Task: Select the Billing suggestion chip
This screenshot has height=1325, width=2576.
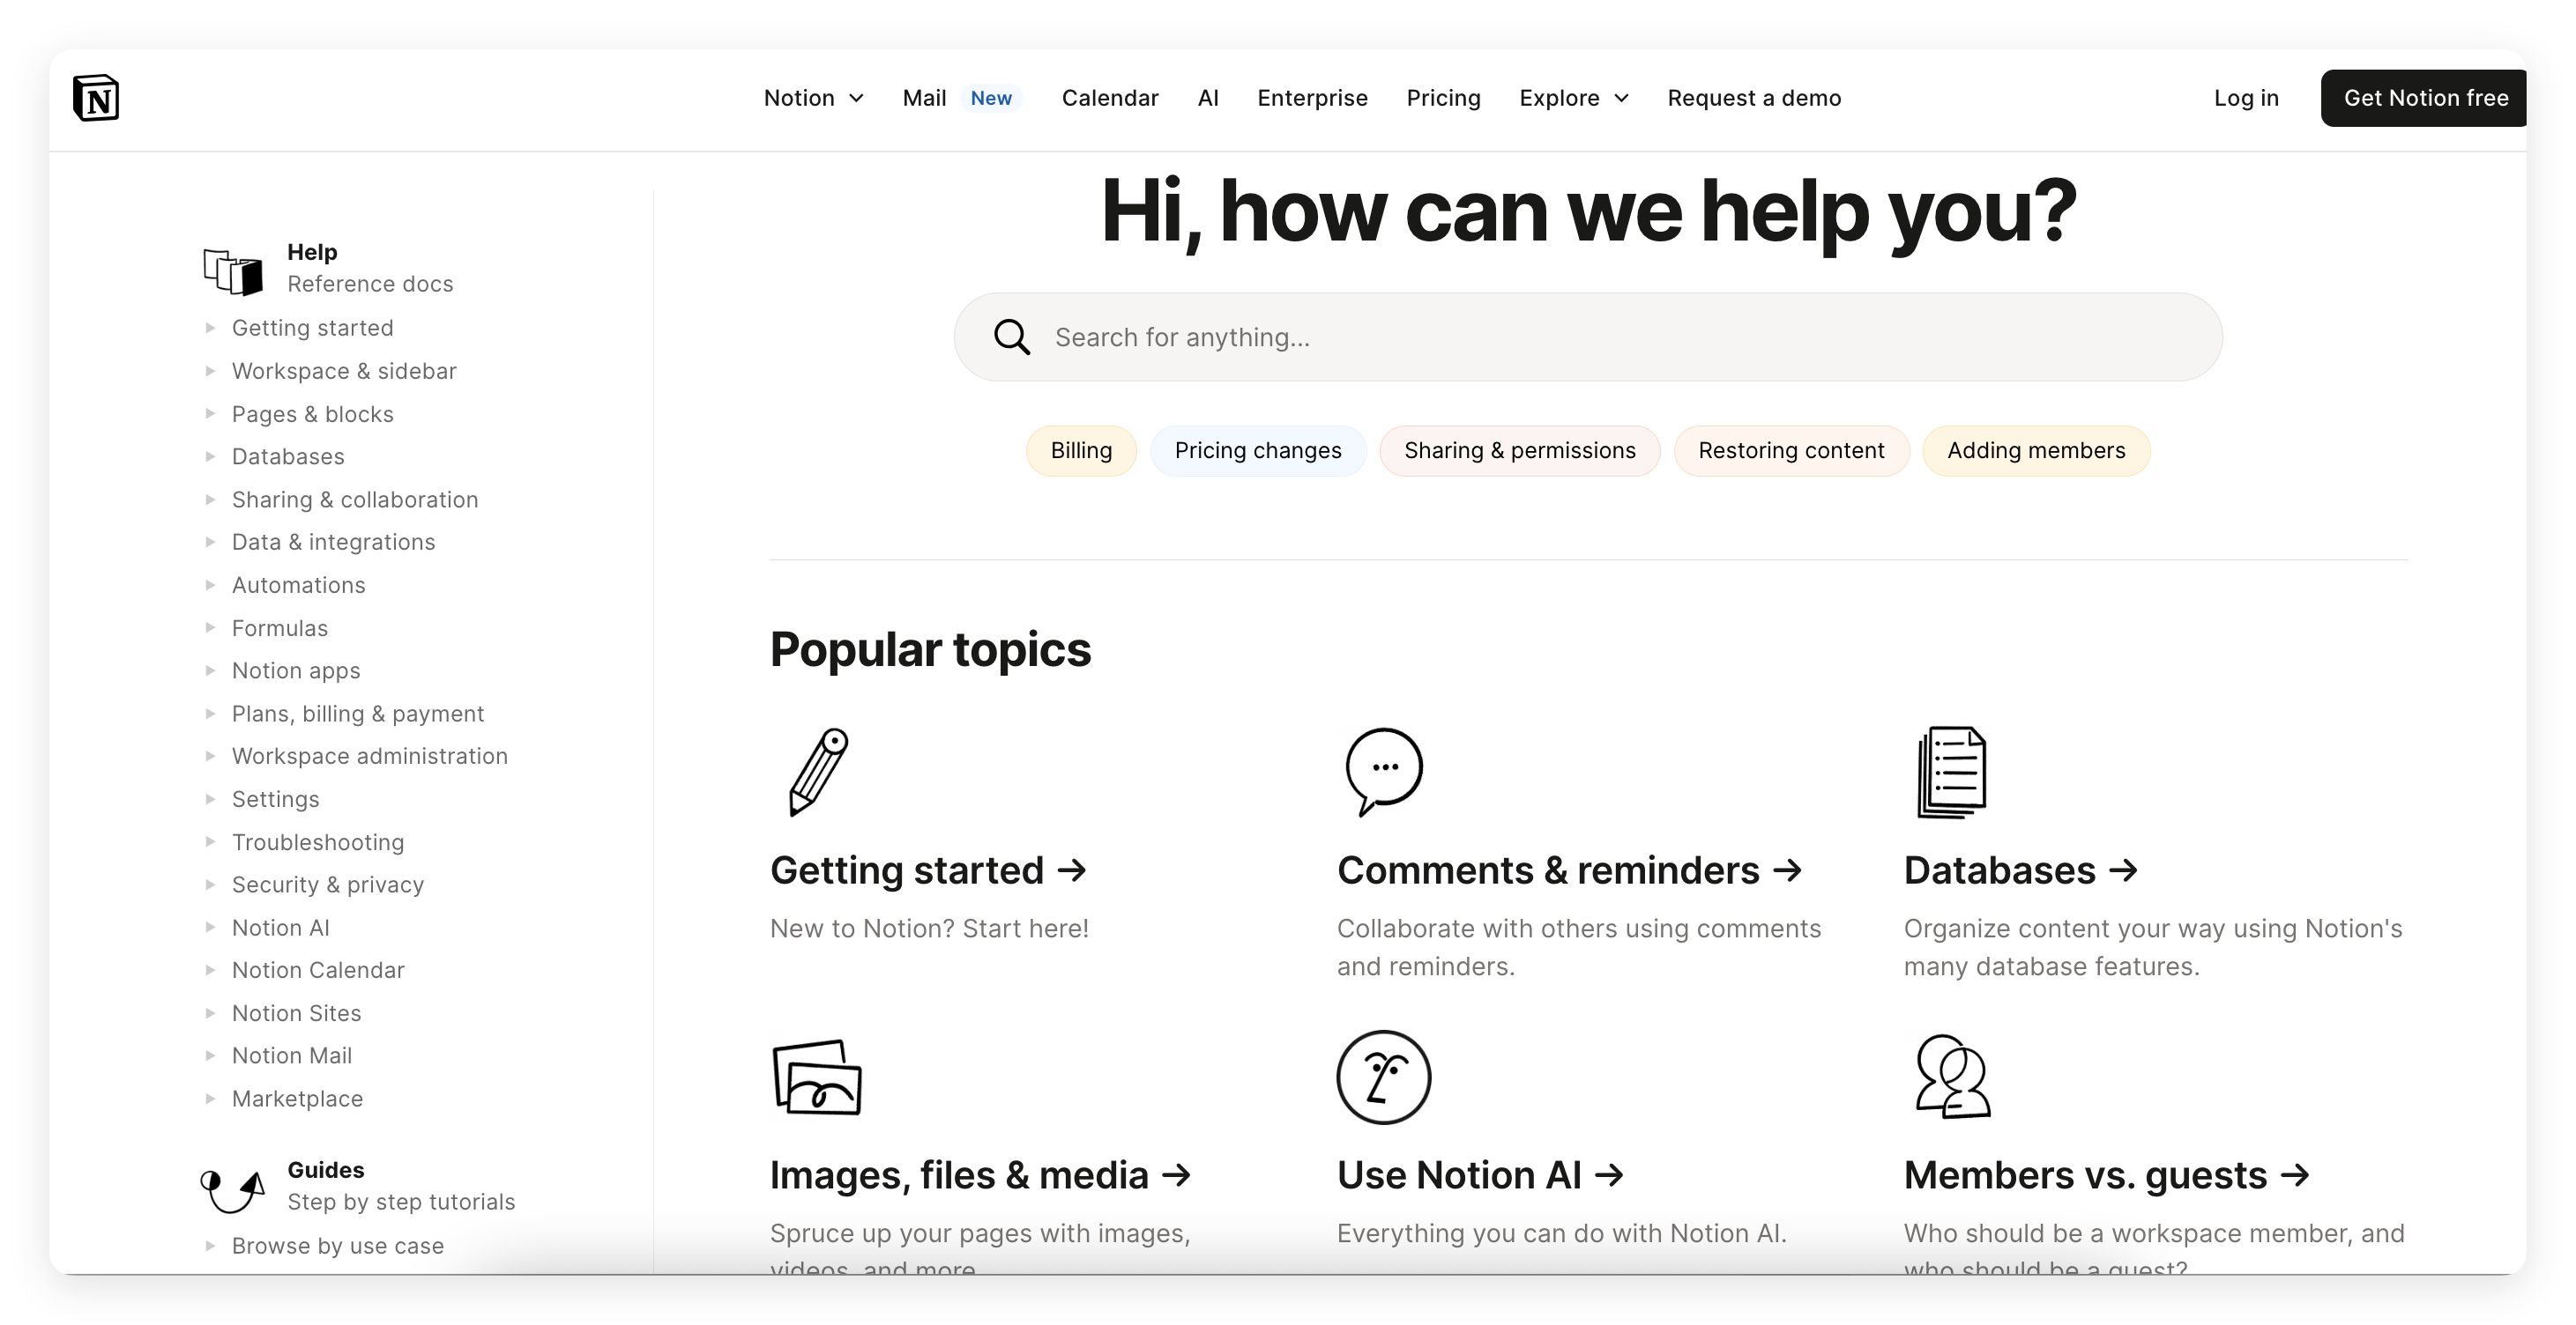Action: 1080,451
